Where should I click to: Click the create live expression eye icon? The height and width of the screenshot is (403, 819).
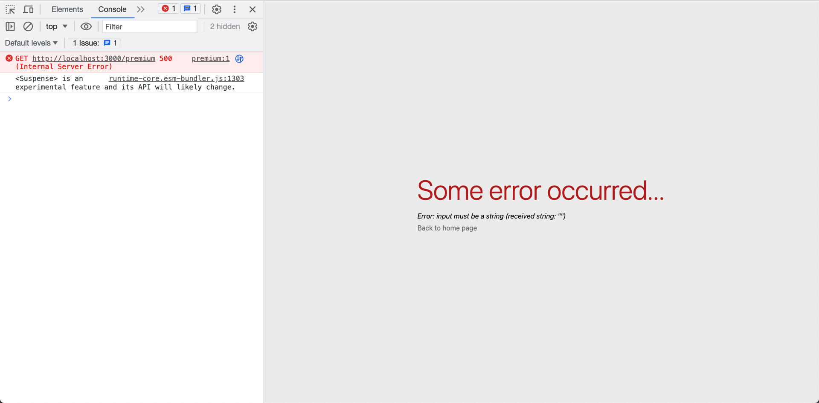86,26
